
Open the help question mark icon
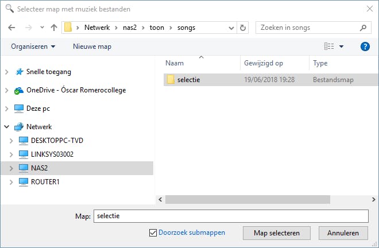click(365, 46)
